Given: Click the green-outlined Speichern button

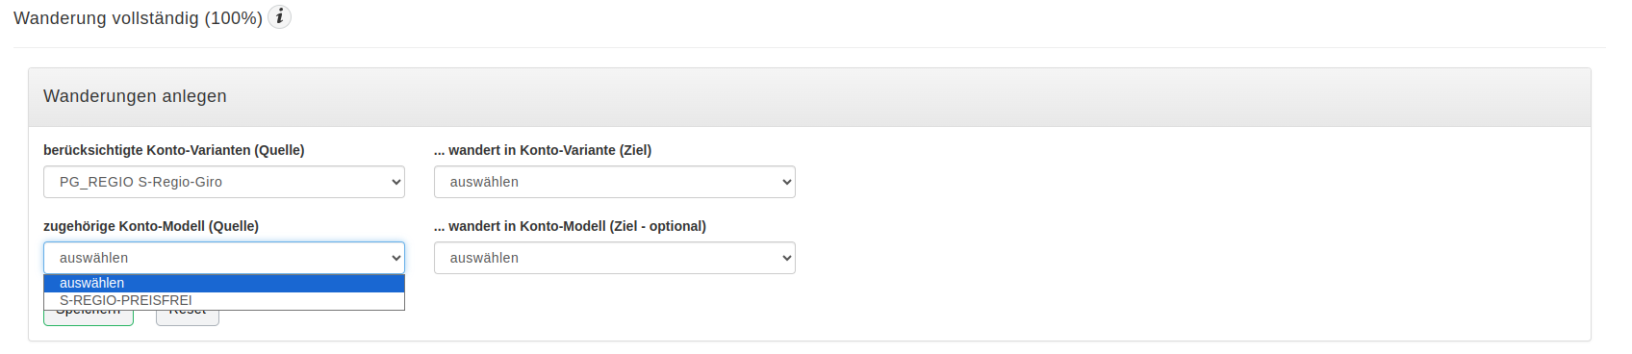Looking at the screenshot, I should [89, 317].
